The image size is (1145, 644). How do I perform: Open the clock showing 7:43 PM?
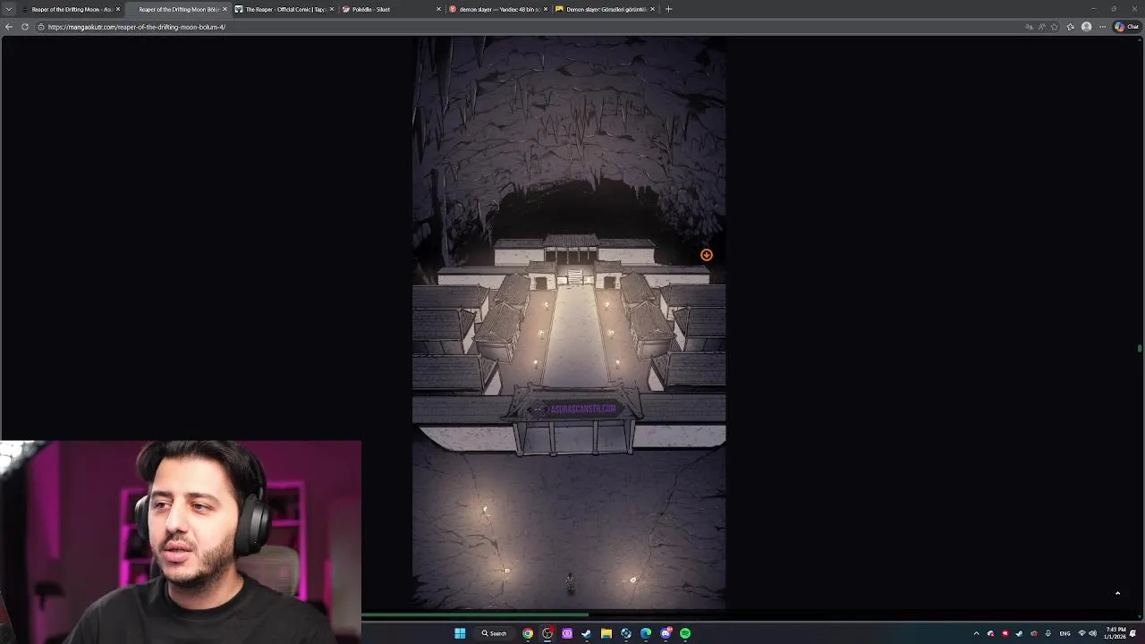pos(1115,633)
